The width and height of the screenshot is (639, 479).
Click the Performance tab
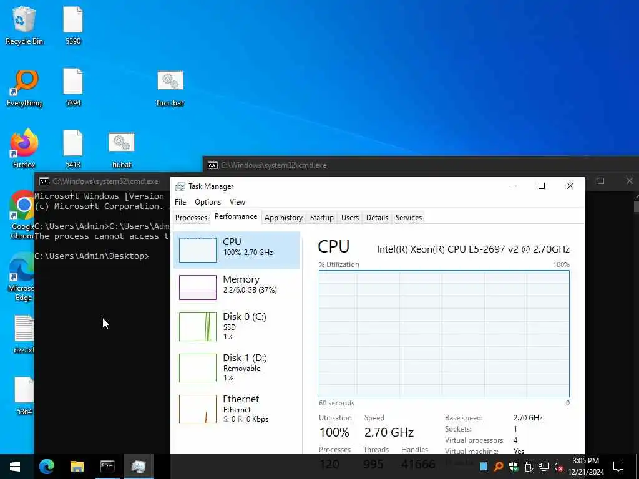[x=235, y=216]
